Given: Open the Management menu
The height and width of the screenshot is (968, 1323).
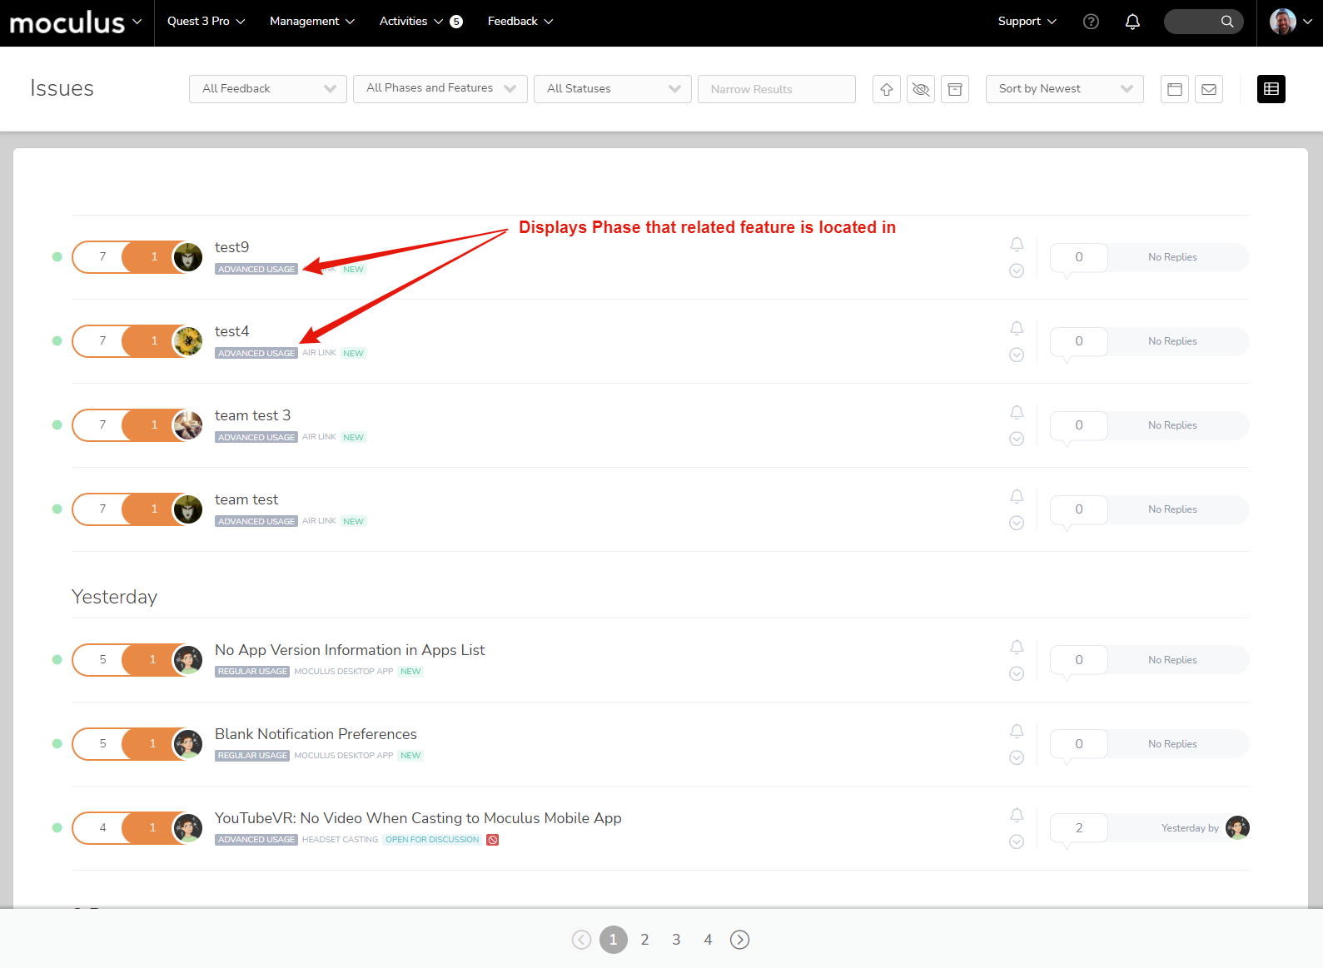Looking at the screenshot, I should [x=312, y=22].
